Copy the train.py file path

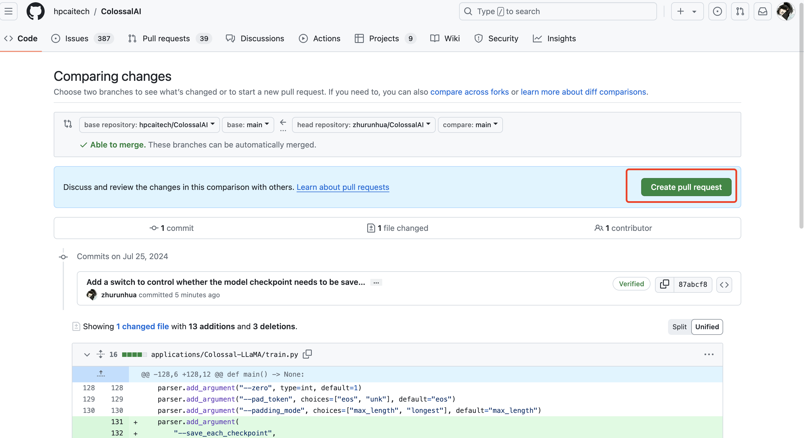coord(307,354)
